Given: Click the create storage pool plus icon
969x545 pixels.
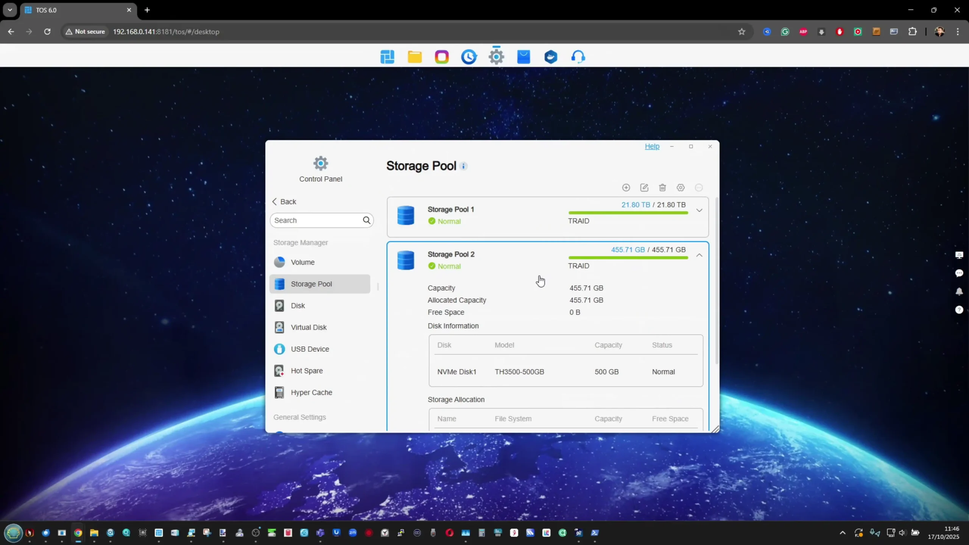Looking at the screenshot, I should point(626,188).
